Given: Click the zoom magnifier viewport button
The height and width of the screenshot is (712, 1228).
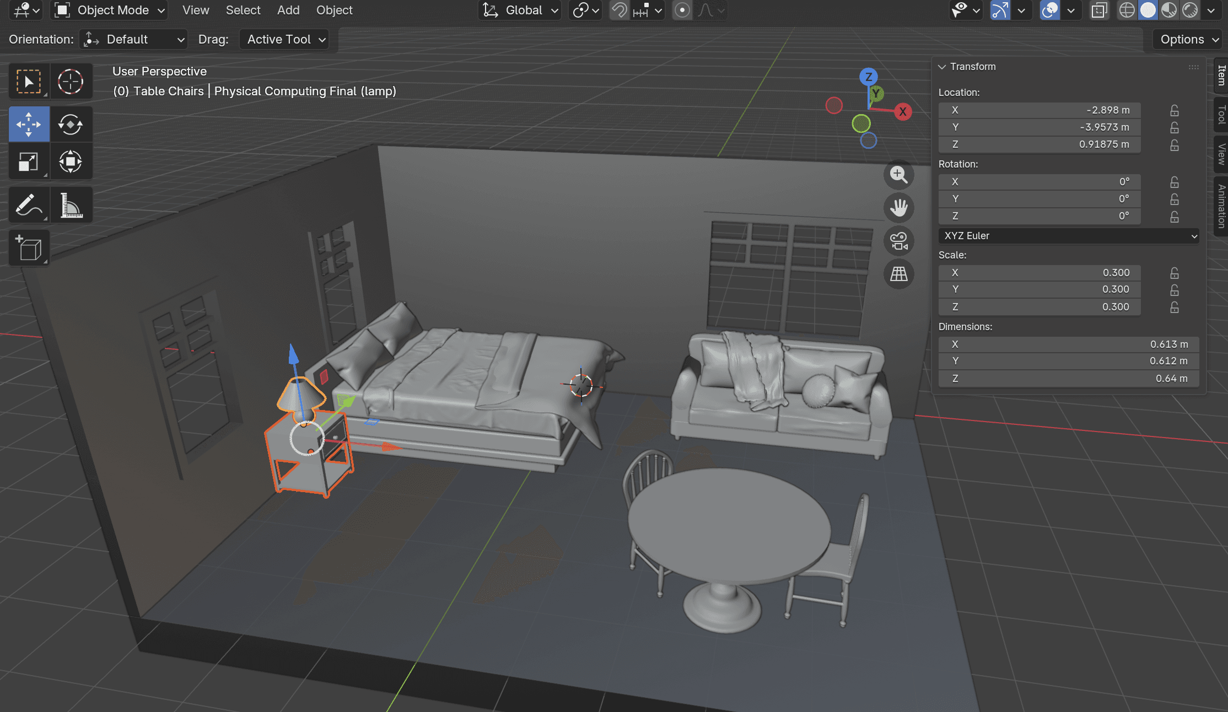Looking at the screenshot, I should [x=898, y=175].
